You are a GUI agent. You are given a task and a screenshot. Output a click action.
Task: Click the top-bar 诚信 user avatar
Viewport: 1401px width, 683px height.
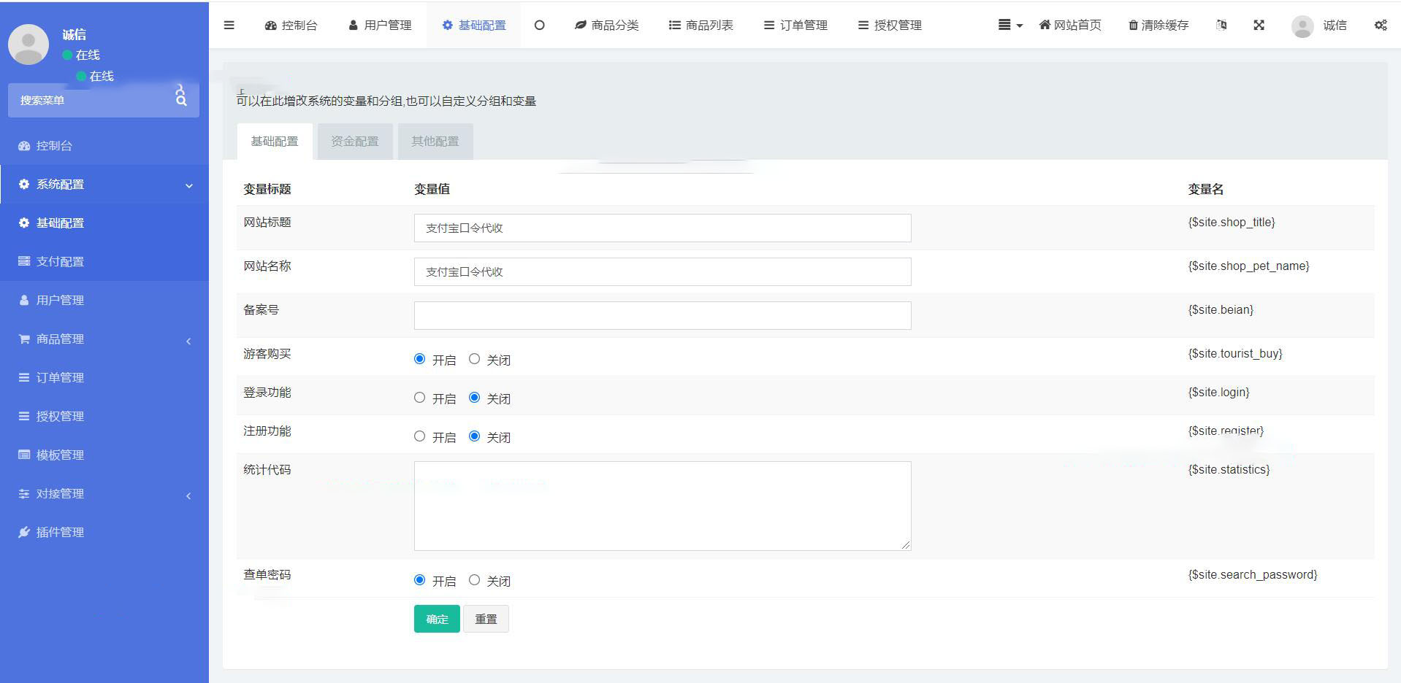tap(1302, 26)
